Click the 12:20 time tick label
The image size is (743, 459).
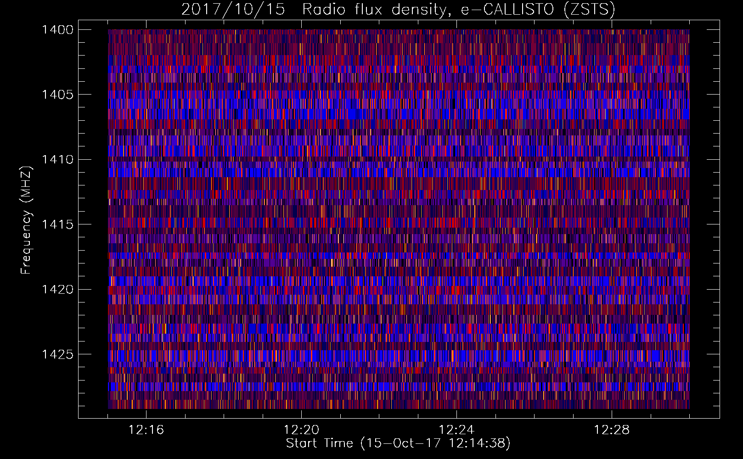[301, 430]
